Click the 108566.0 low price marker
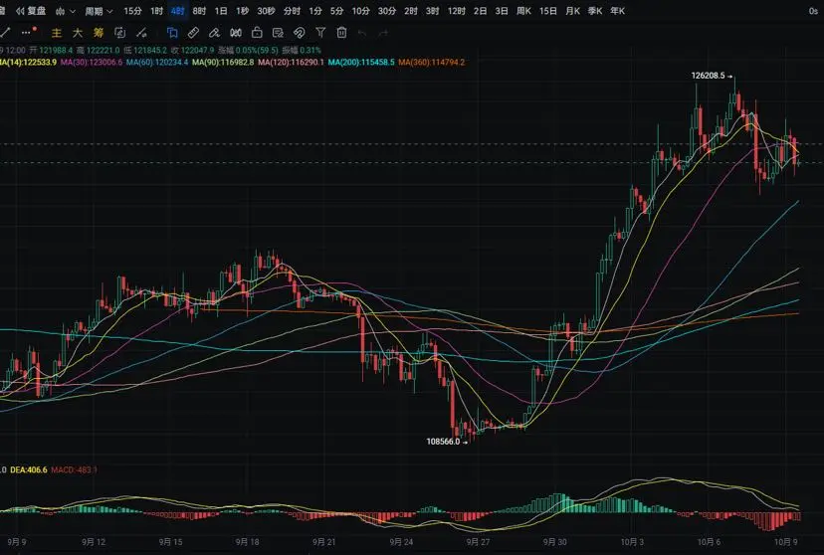Screen dimensions: 824x555 (x=443, y=442)
